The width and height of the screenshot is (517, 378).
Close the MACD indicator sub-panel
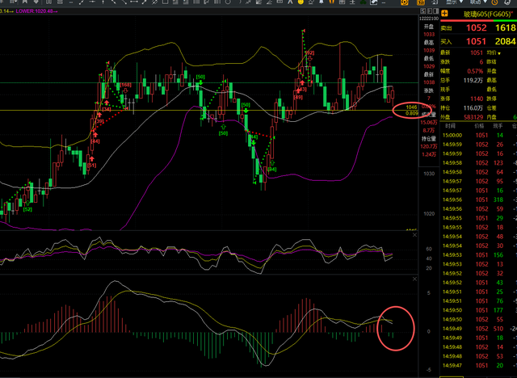[x=414, y=279]
